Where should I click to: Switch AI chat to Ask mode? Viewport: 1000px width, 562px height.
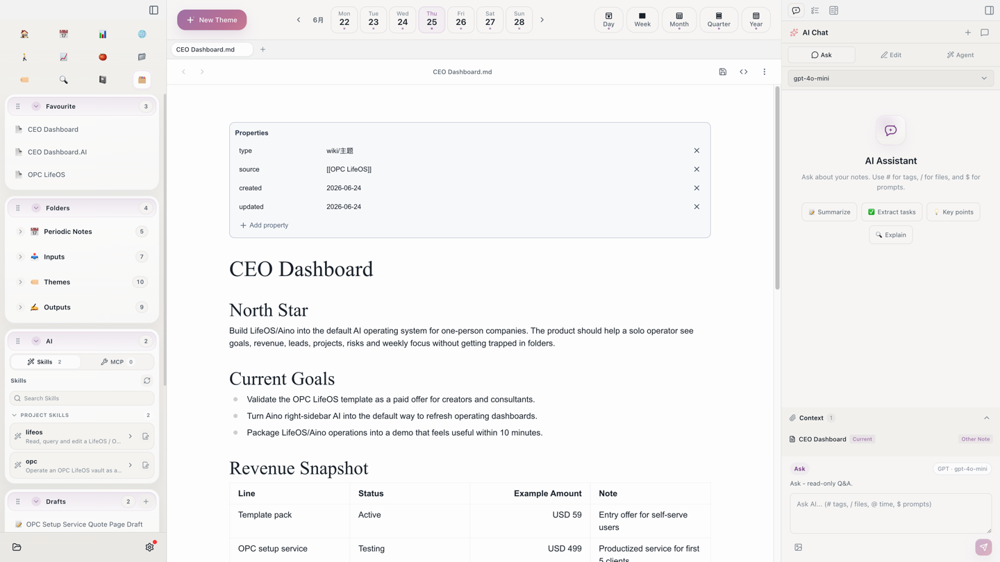click(822, 55)
